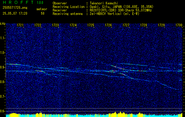The height and width of the screenshot is (117, 185).
Task: Click the 0.6 frequency axis label
Action: click(x=3, y=111)
